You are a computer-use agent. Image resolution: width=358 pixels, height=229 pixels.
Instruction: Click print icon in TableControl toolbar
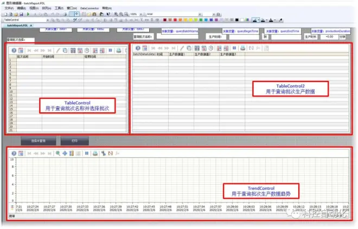119,50
